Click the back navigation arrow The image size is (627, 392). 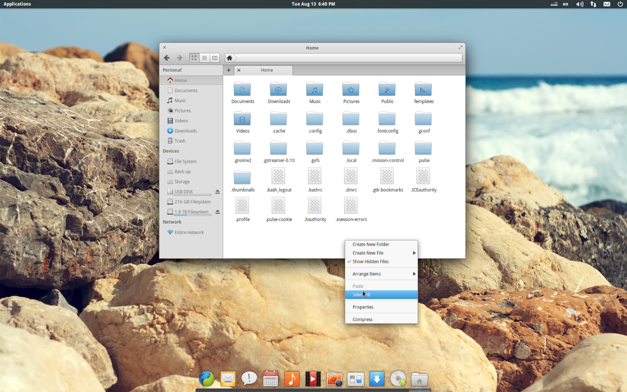pyautogui.click(x=167, y=58)
